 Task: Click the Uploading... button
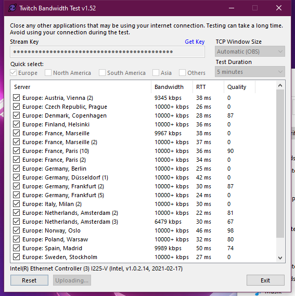click(x=72, y=280)
